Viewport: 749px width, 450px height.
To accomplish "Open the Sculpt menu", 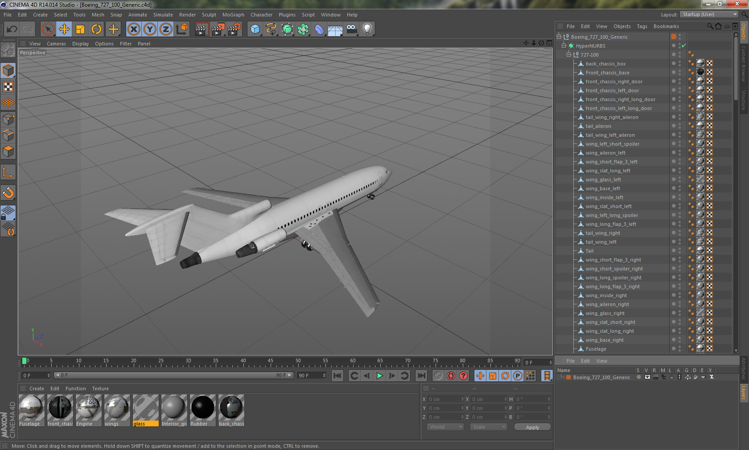I will (209, 15).
